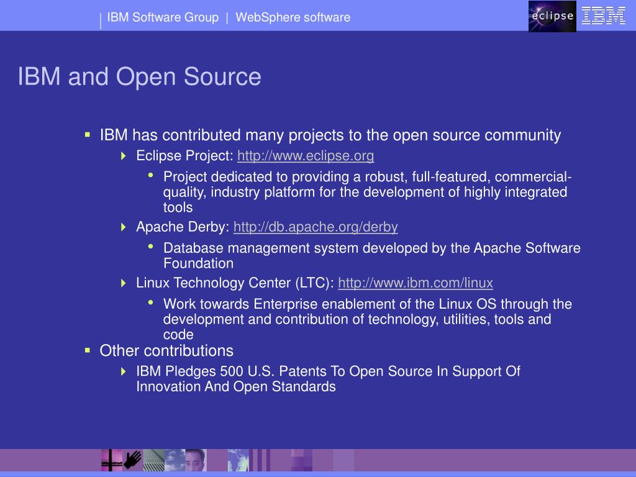Click 'WebSphere software' header text

293,17
